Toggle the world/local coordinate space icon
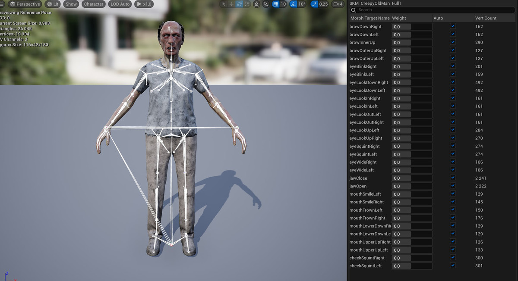The image size is (518, 281). [257, 4]
